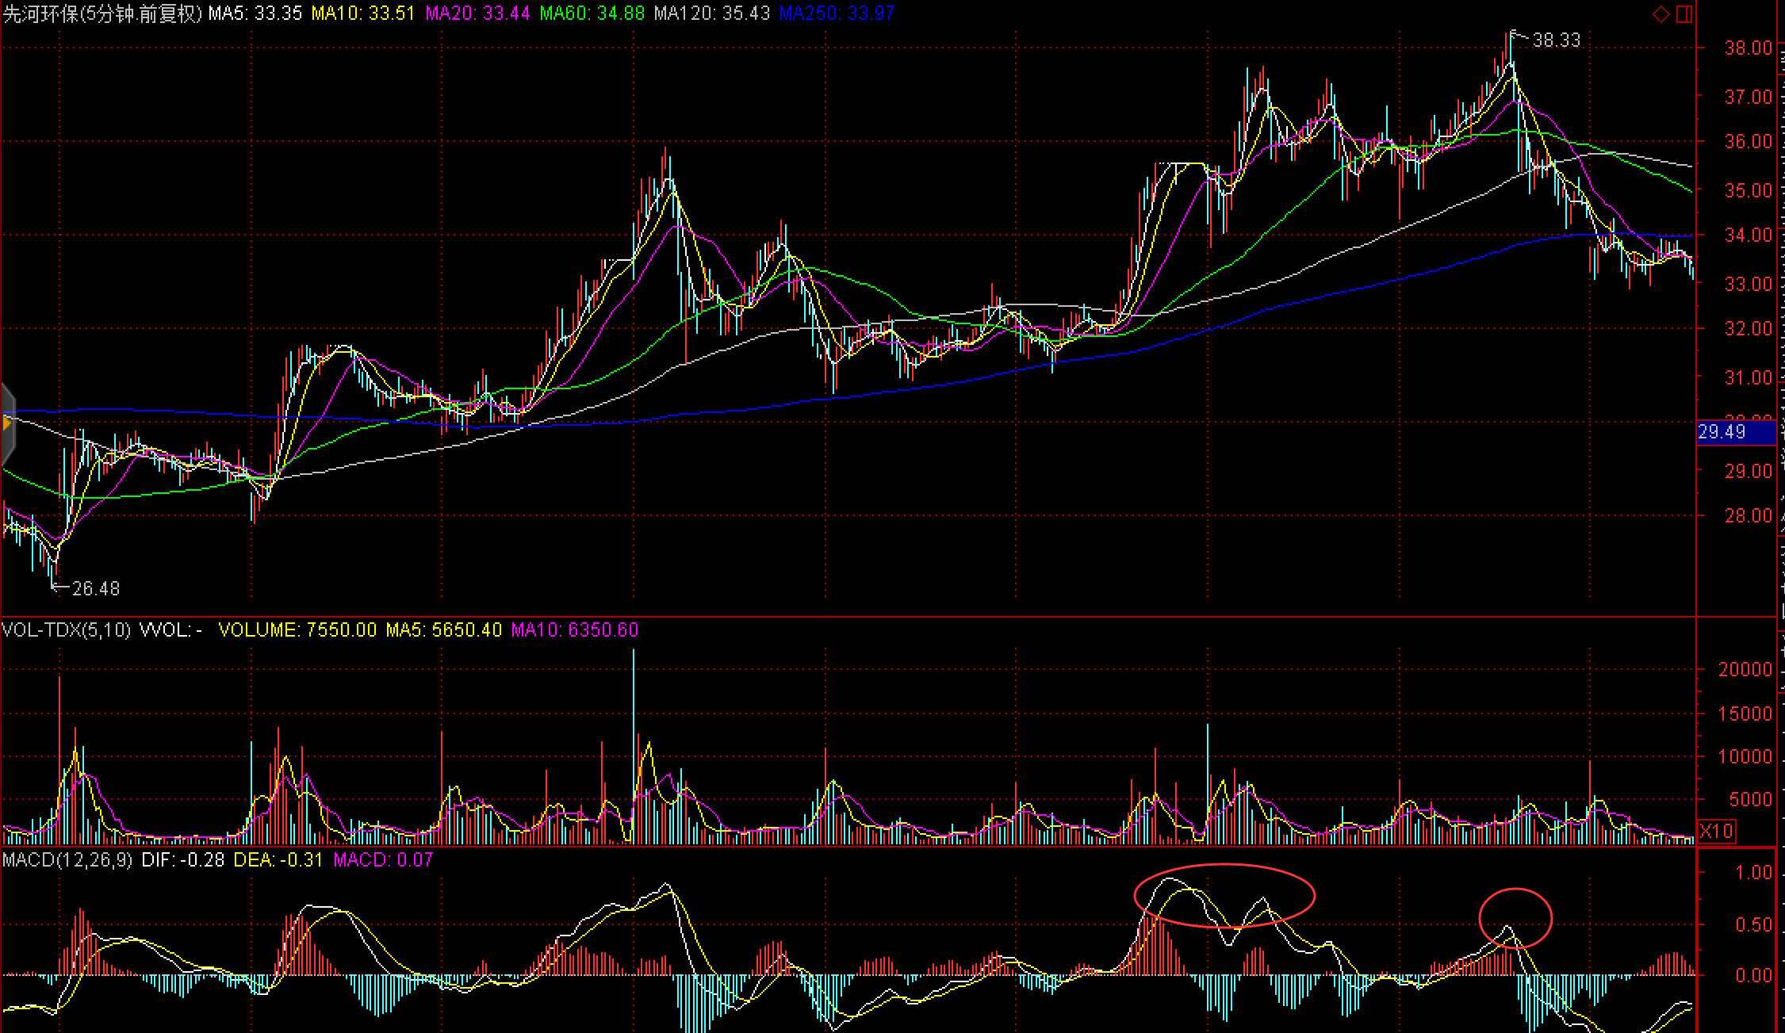The height and width of the screenshot is (1033, 1785).
Task: Click the 26.48 low price marker
Action: [95, 588]
